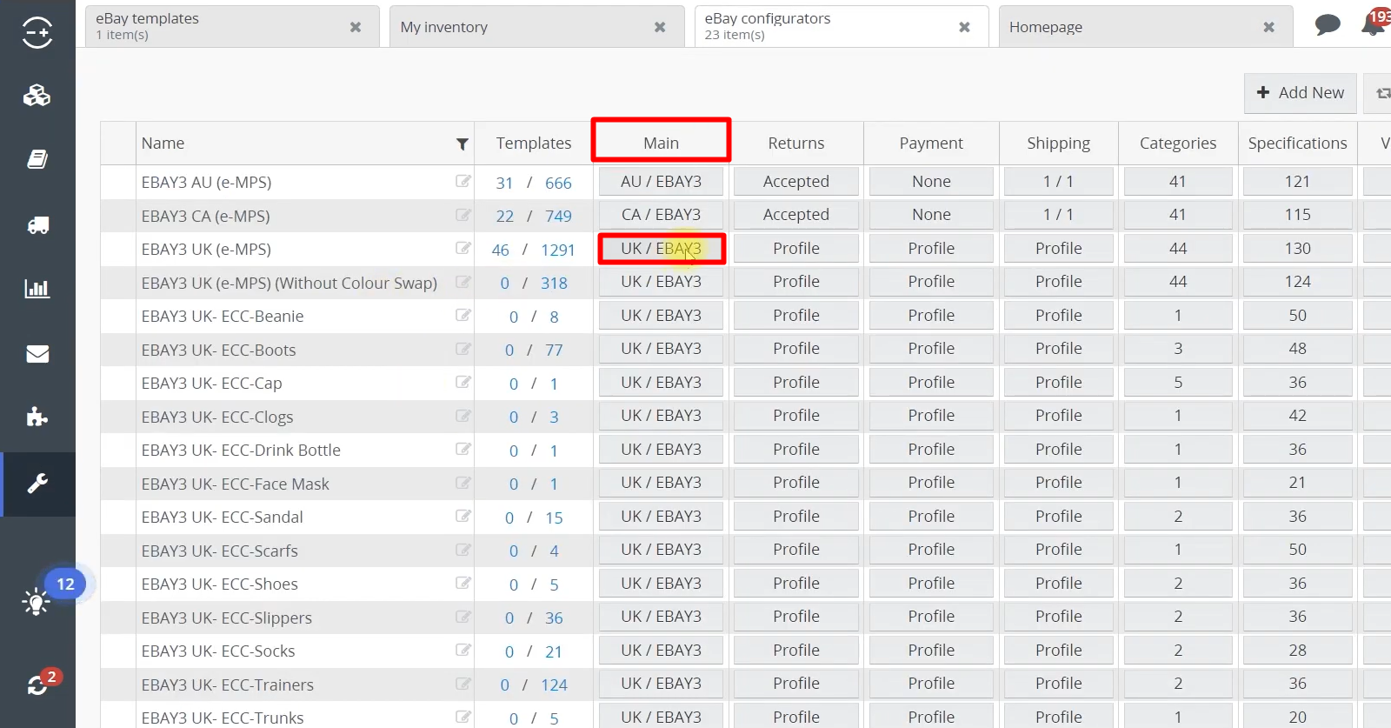1391x728 pixels.
Task: Click edit icon for EBAY3 UK- ECC-Clogs
Action: click(x=463, y=416)
